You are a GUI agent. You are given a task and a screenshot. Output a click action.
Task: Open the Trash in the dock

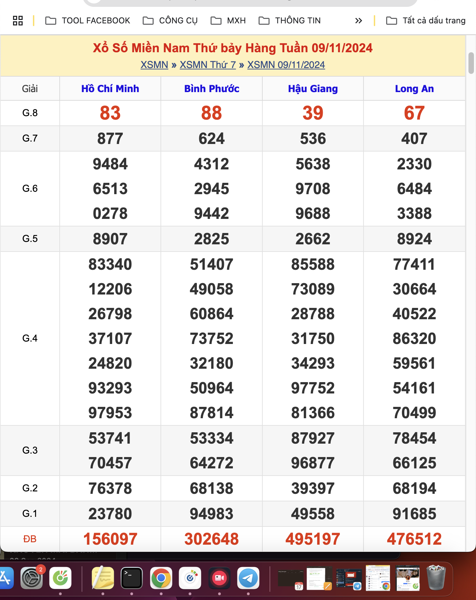436,578
